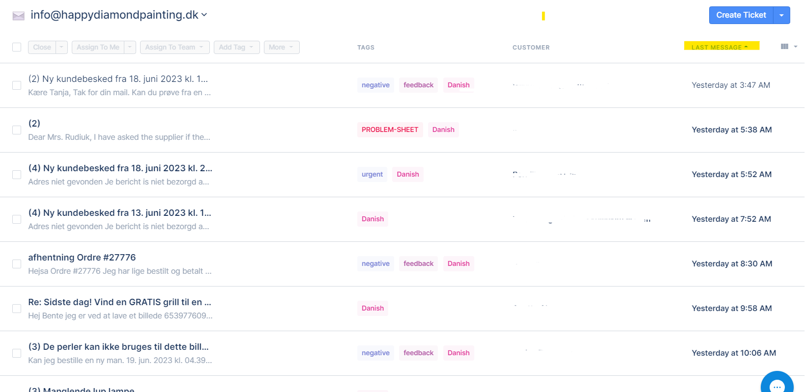Open the column layout settings icon
The width and height of the screenshot is (805, 392).
[784, 47]
